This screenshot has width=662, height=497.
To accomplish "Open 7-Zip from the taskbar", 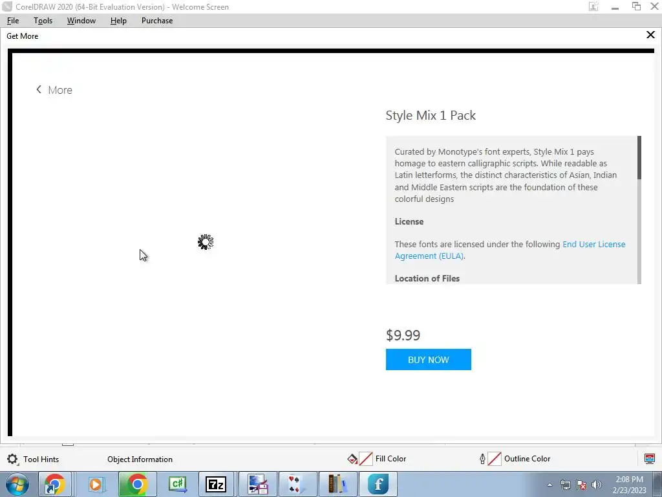I will pyautogui.click(x=216, y=484).
